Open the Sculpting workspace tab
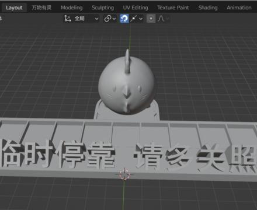 click(x=103, y=8)
